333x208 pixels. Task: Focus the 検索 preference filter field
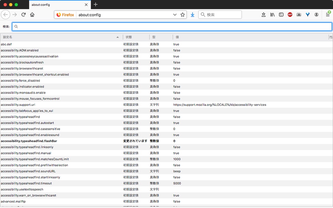tap(172, 27)
